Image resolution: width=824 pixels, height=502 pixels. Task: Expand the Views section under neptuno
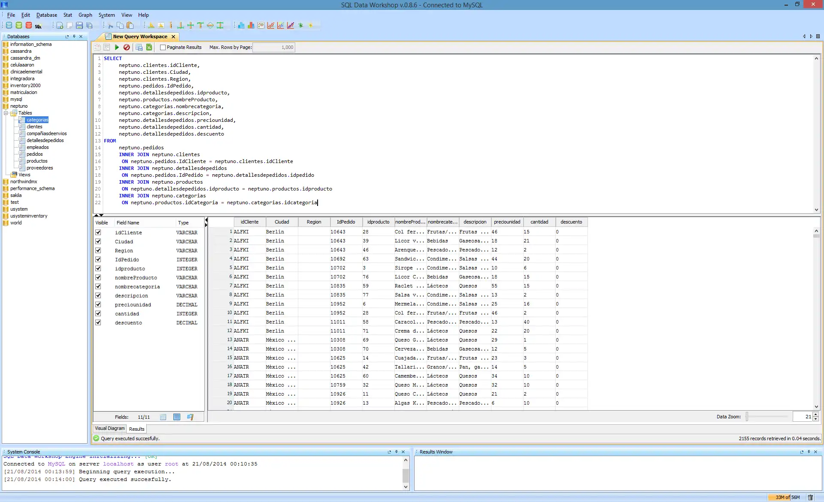click(x=24, y=174)
